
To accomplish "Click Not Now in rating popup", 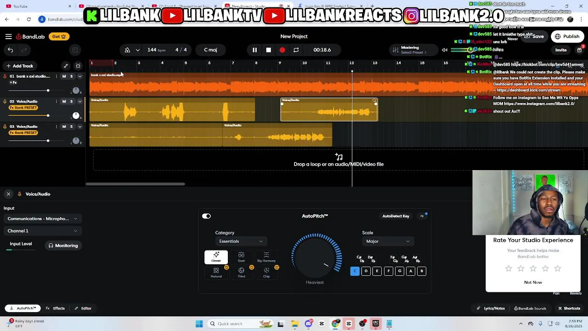I will click(533, 282).
